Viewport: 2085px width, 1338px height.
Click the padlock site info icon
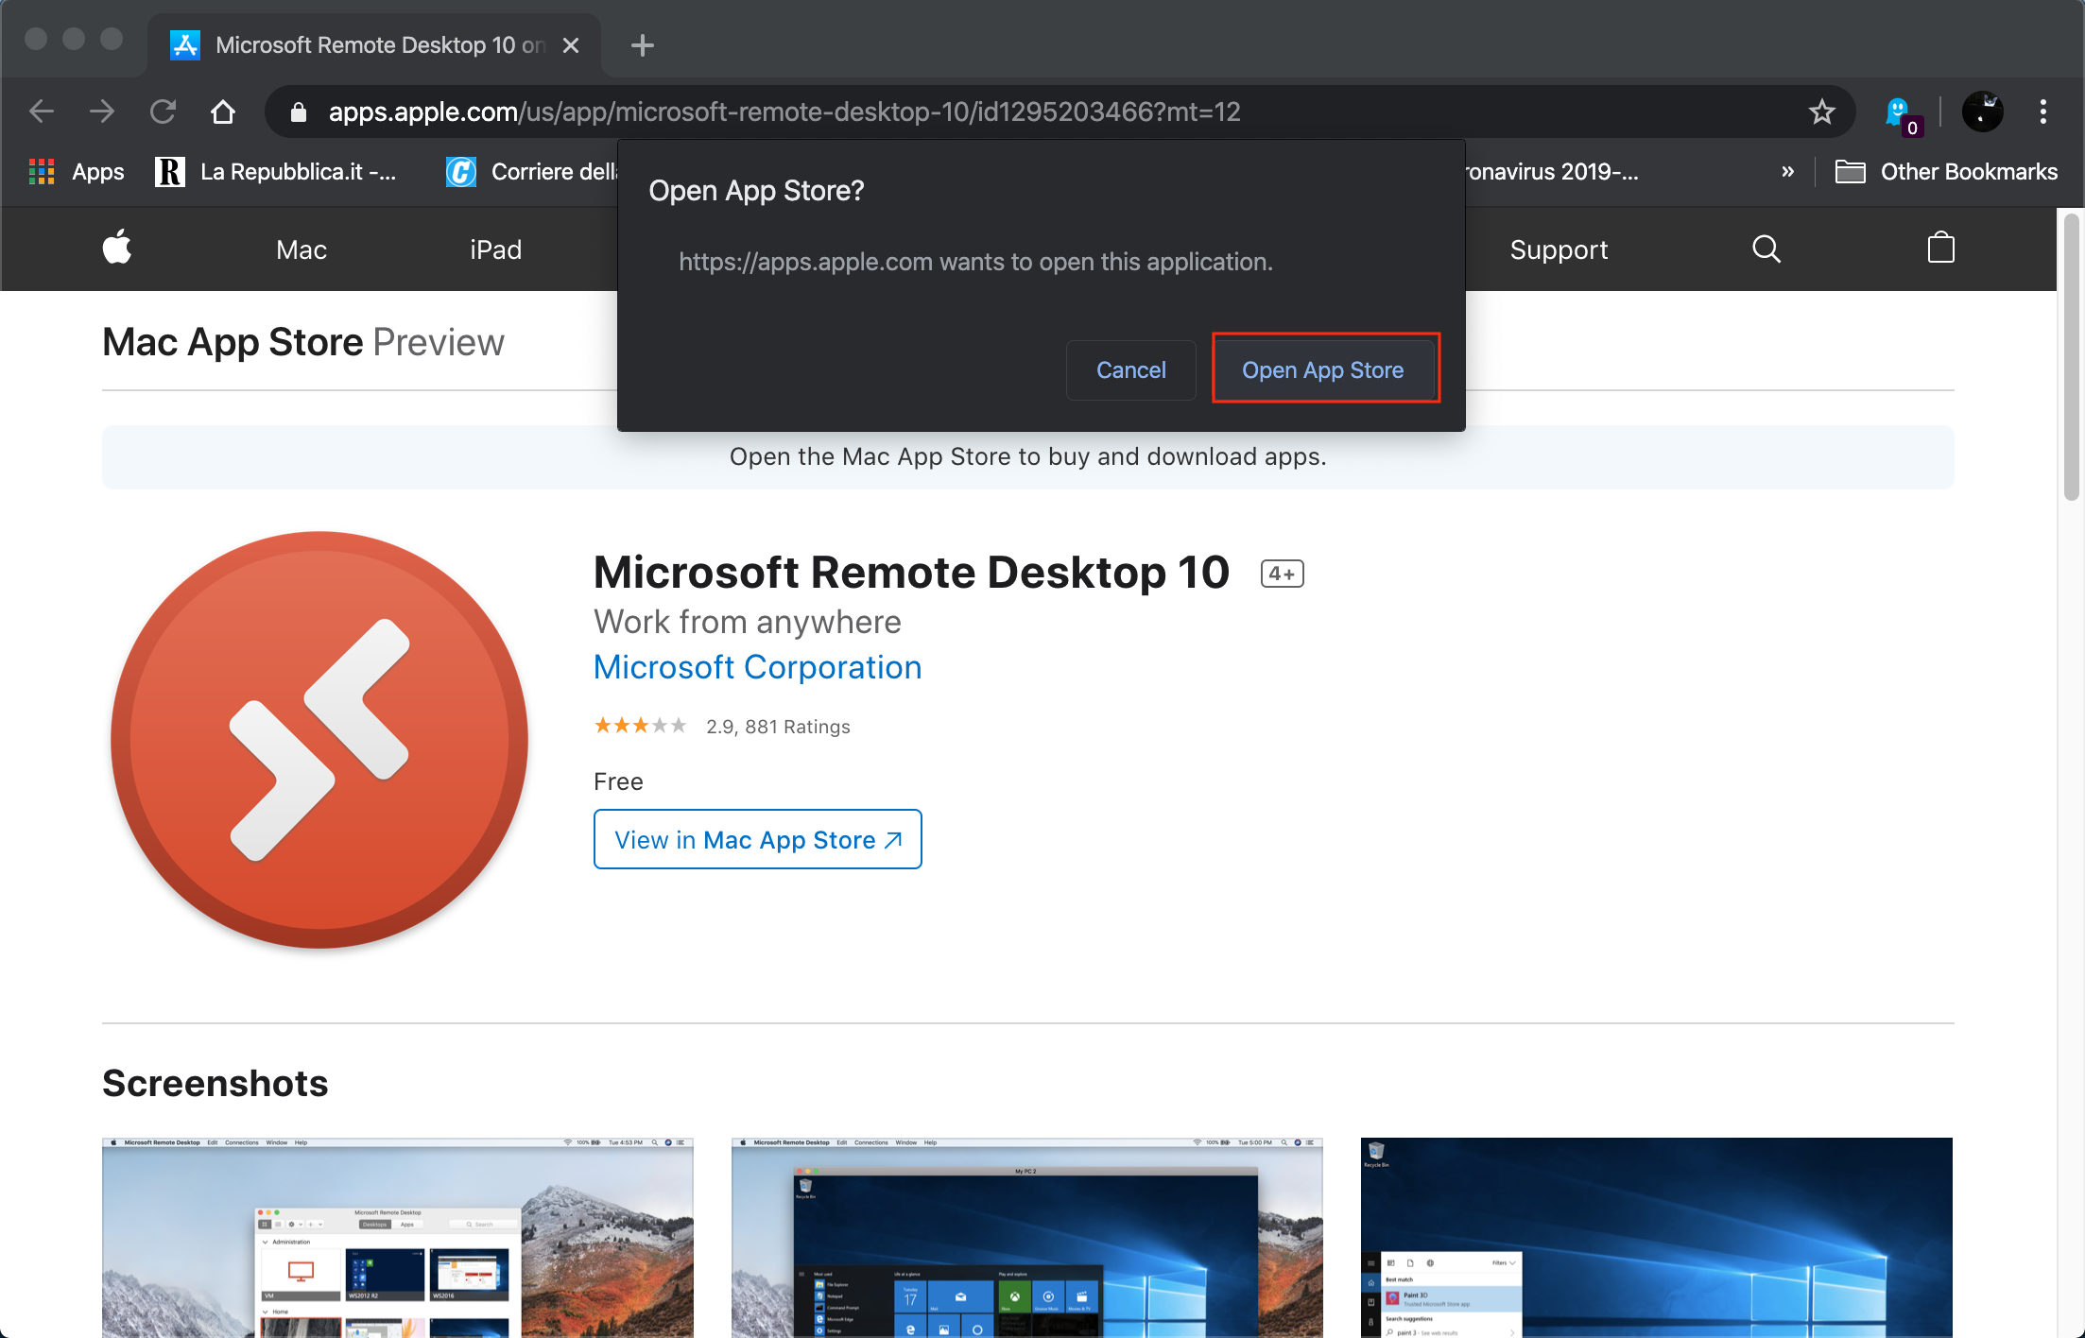point(299,111)
